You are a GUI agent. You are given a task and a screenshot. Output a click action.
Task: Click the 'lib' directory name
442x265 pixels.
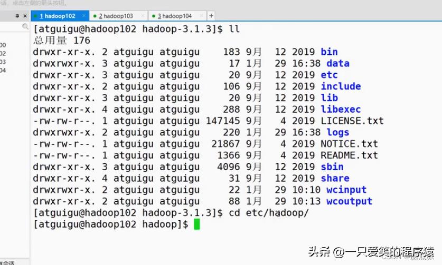pos(329,98)
